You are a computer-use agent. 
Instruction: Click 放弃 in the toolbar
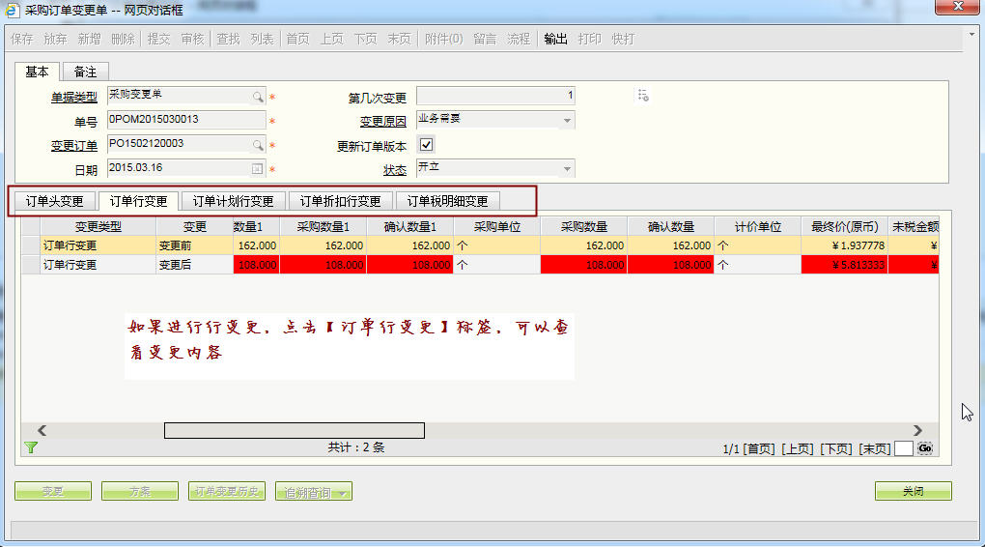(55, 39)
